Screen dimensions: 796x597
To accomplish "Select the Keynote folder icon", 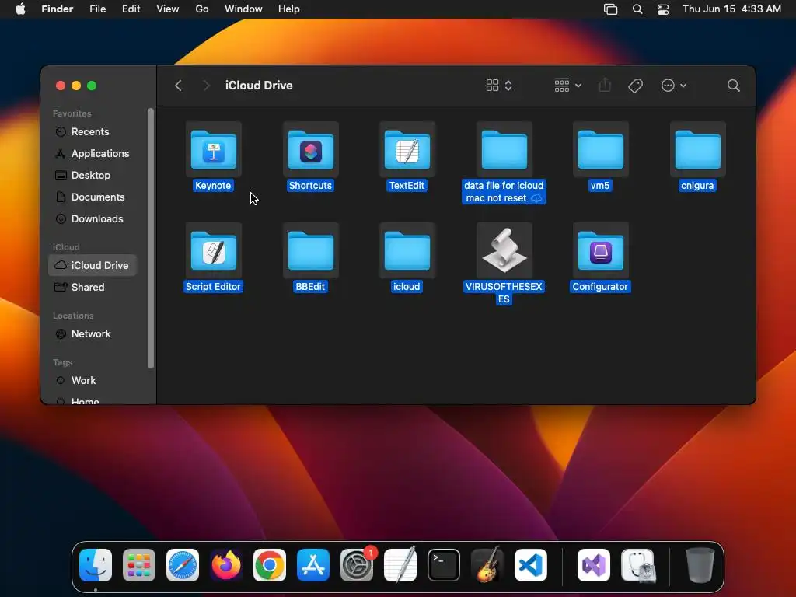I will tap(213, 149).
